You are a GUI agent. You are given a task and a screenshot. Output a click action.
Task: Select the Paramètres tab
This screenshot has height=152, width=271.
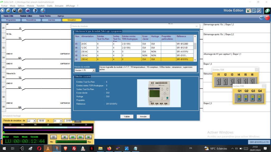coord(31,20)
